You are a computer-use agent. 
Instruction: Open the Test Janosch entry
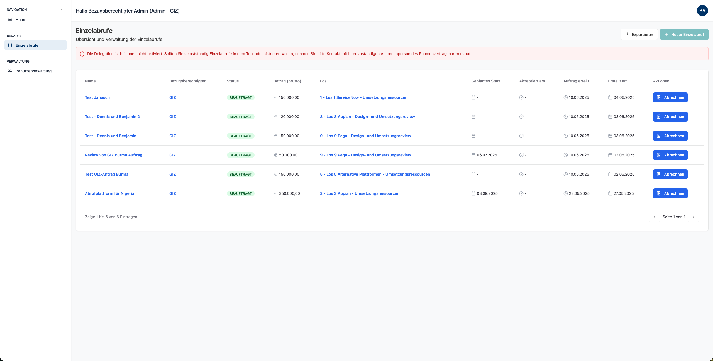[x=97, y=97]
